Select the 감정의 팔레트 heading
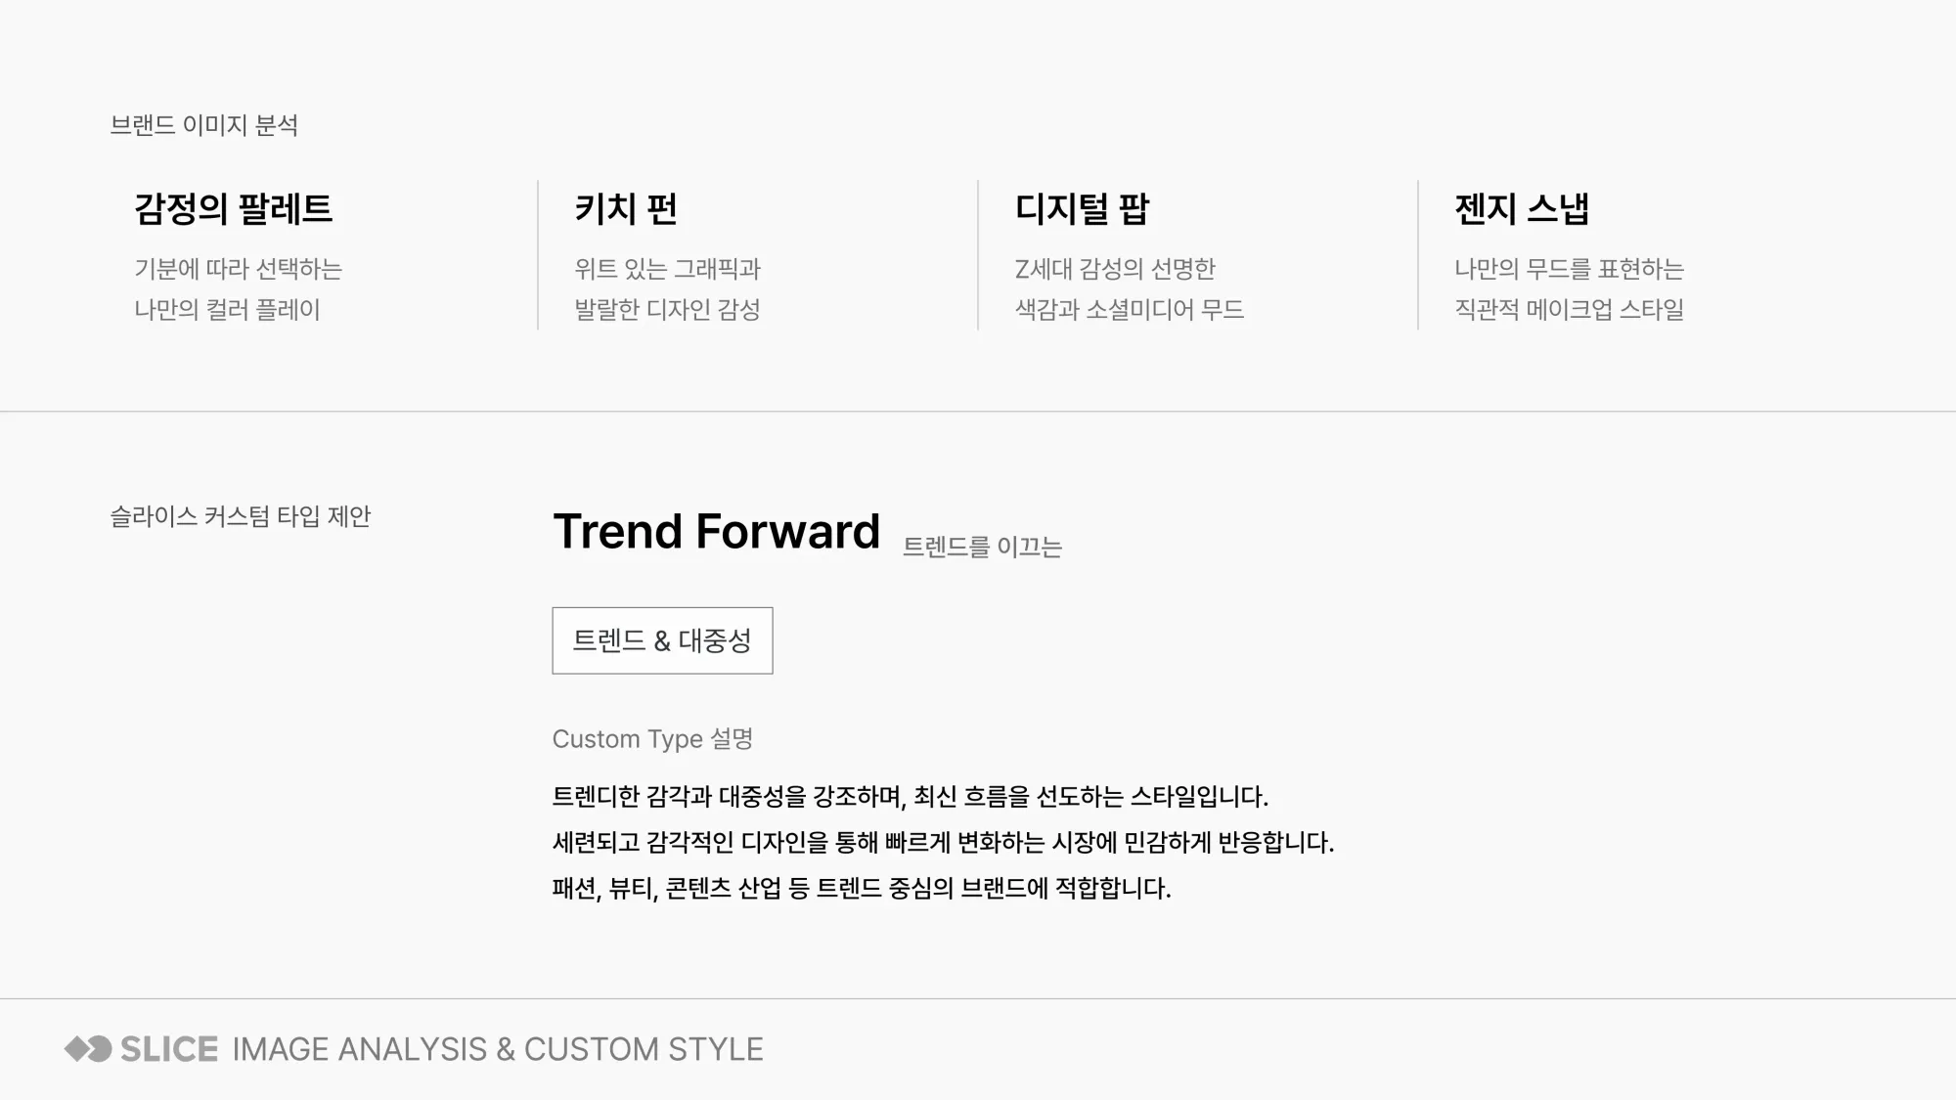Viewport: 1956px width, 1100px height. (x=234, y=209)
